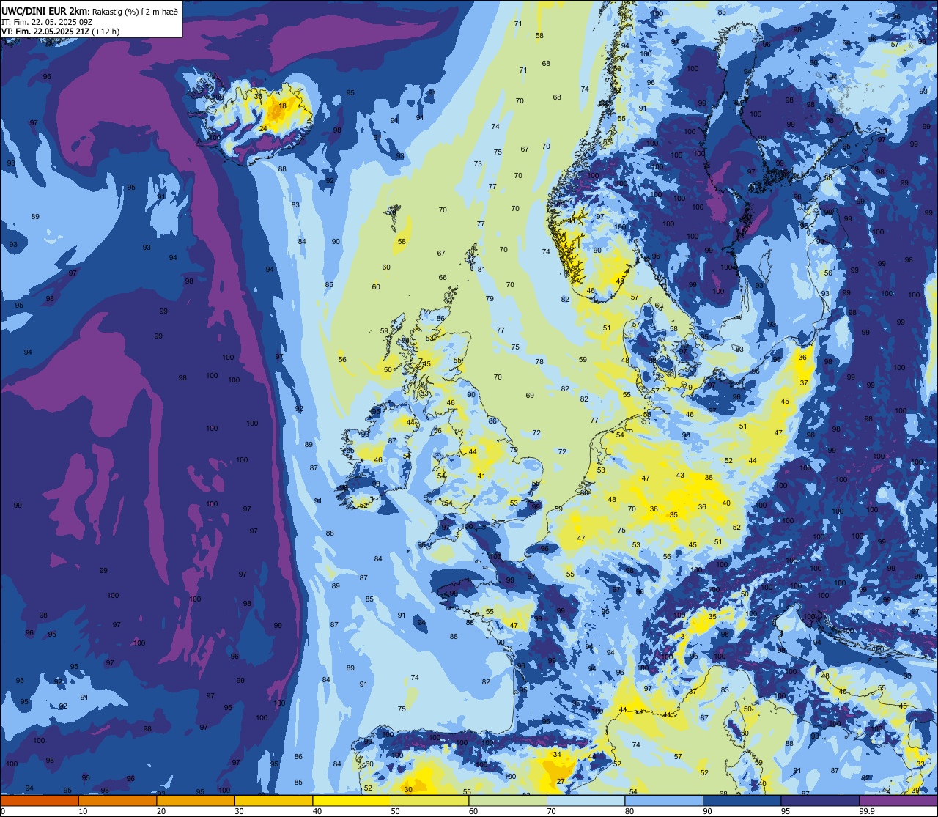Click the navy 95–99.9% legend swatch
The image size is (938, 817).
(x=820, y=801)
